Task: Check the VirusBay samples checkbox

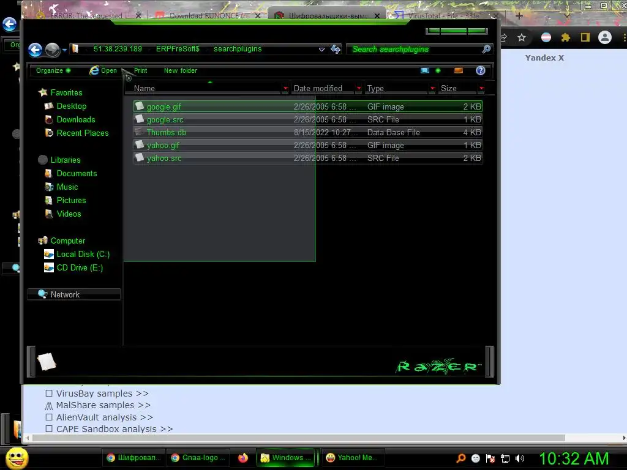Action: [x=49, y=394]
